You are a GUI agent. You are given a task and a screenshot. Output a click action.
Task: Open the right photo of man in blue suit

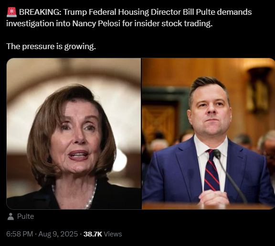(x=208, y=133)
